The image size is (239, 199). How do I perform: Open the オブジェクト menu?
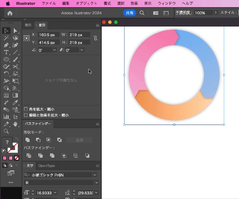(x=86, y=4)
